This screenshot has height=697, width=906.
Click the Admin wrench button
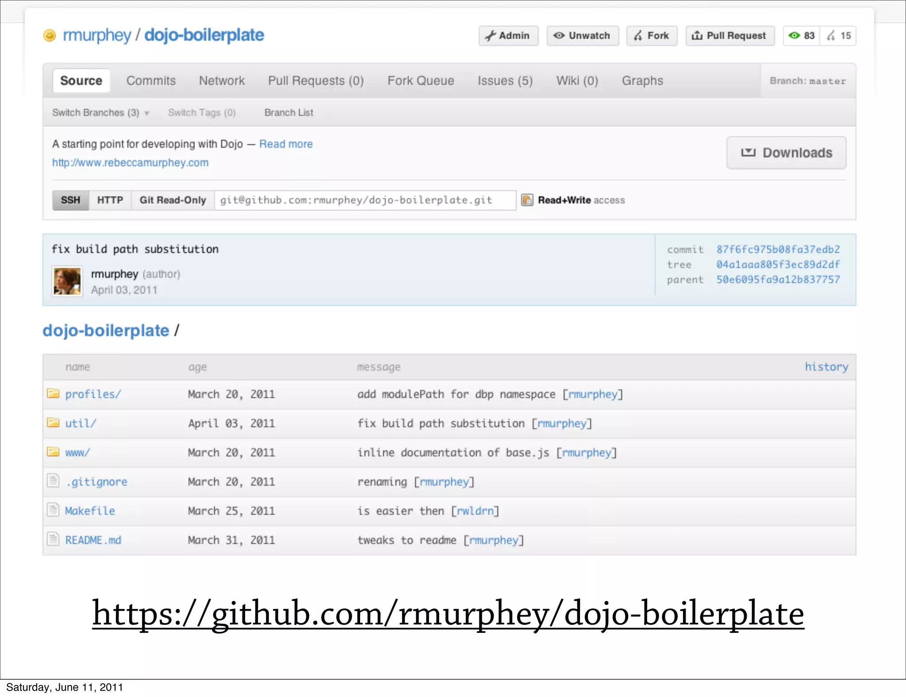coord(508,36)
